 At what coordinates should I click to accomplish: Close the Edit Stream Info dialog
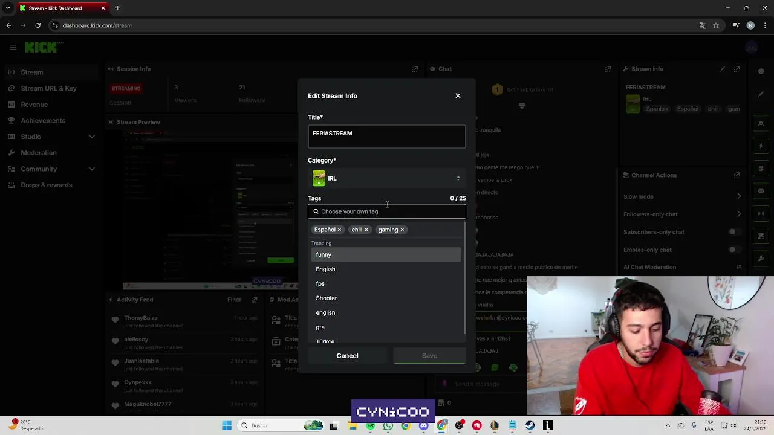point(458,95)
